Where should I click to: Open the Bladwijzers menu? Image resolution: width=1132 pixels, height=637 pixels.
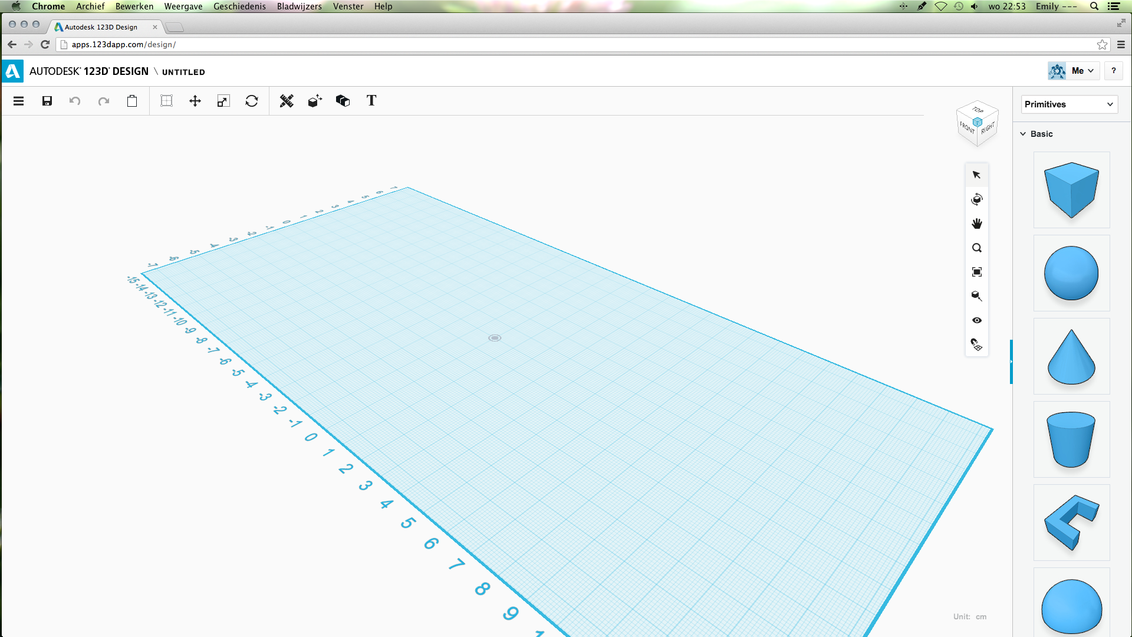tap(300, 6)
